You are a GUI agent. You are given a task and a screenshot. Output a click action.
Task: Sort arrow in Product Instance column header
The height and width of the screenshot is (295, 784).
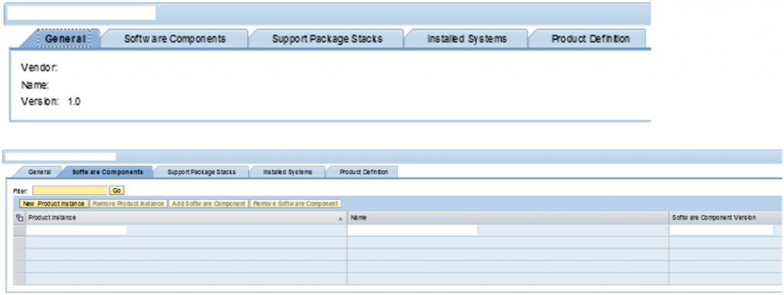(x=341, y=219)
